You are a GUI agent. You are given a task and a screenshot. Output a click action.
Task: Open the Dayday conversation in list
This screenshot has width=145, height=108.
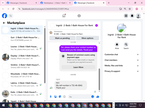(x=22, y=57)
